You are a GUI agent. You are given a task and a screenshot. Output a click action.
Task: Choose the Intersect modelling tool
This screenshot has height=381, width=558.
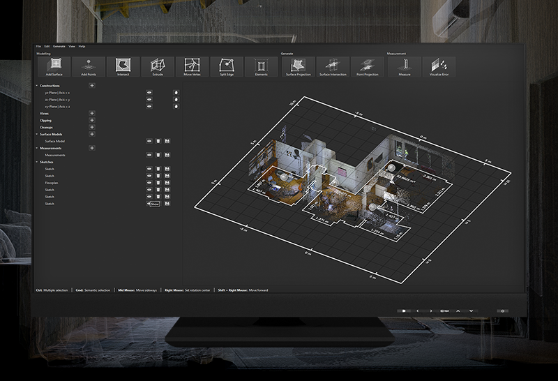(x=123, y=67)
